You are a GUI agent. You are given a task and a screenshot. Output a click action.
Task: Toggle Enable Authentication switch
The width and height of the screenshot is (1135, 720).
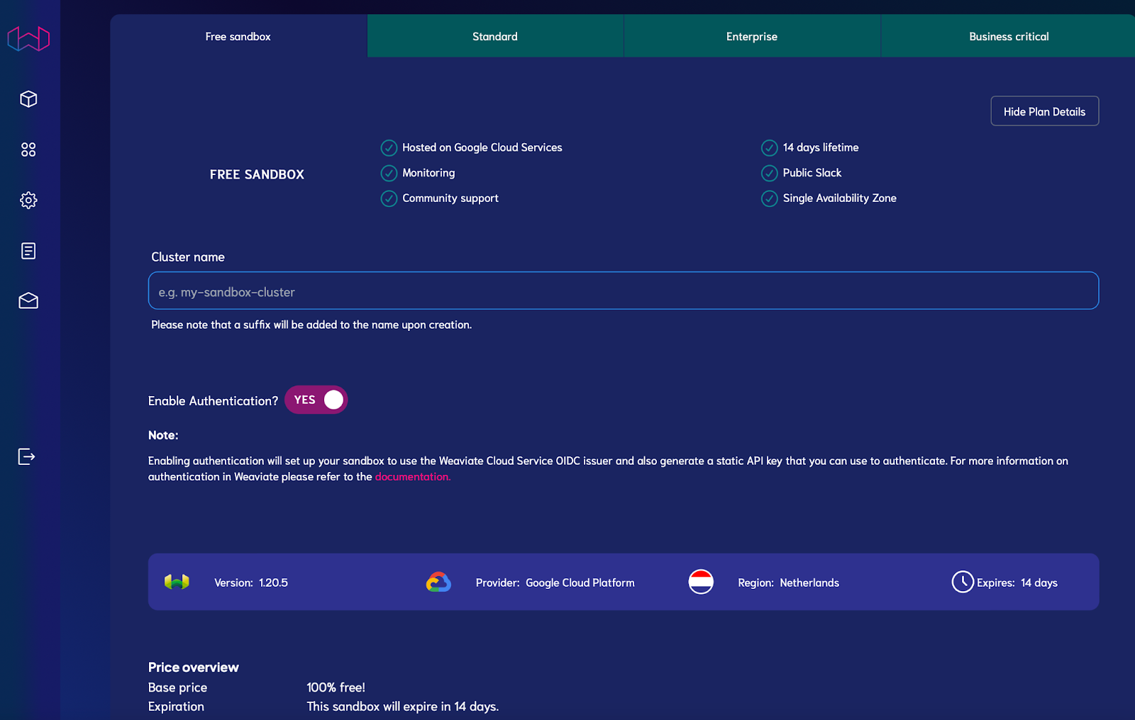(316, 400)
